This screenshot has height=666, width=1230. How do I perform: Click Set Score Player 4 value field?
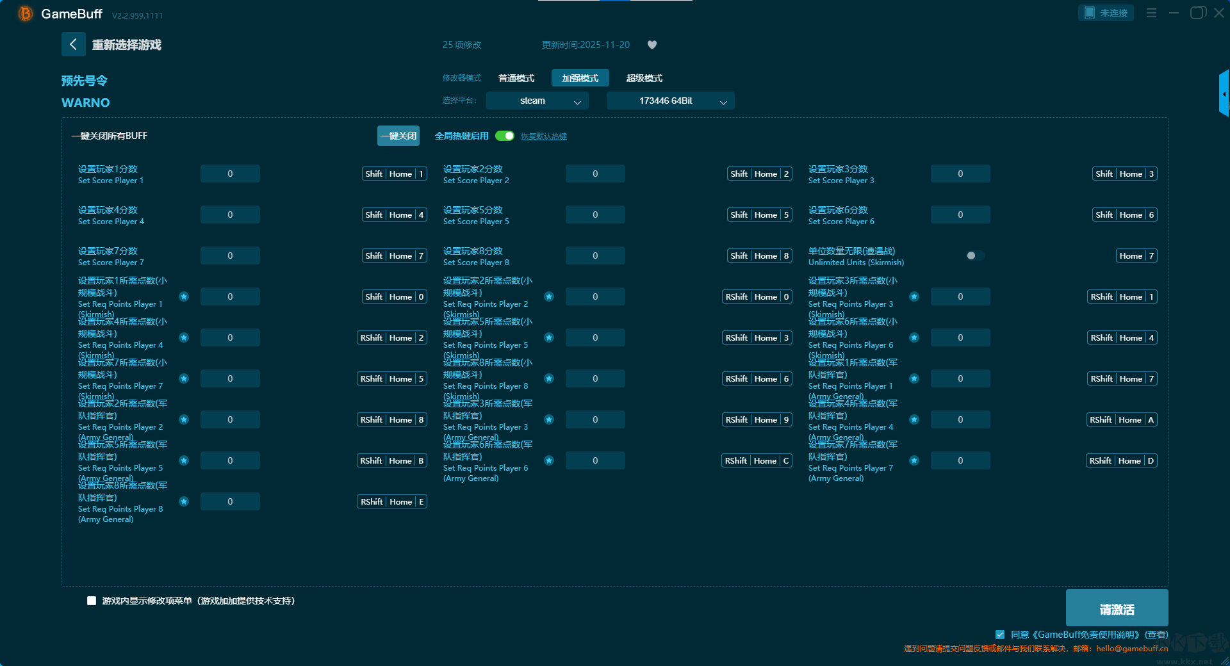[230, 215]
